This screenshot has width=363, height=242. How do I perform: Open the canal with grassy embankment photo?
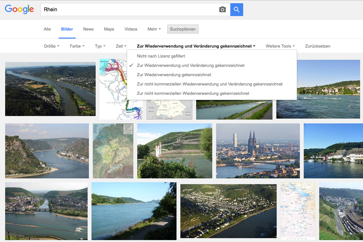pos(234,110)
